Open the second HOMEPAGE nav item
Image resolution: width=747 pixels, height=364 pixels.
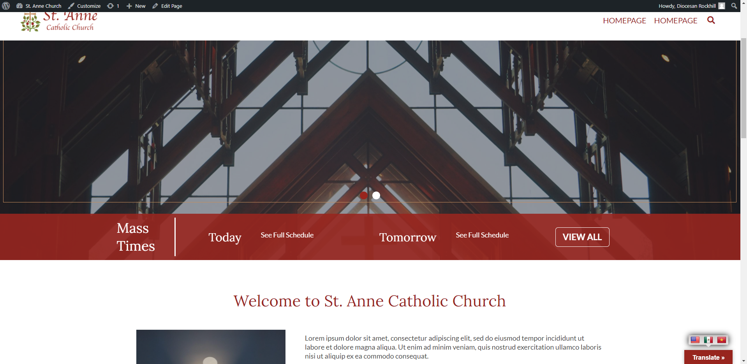(x=675, y=21)
